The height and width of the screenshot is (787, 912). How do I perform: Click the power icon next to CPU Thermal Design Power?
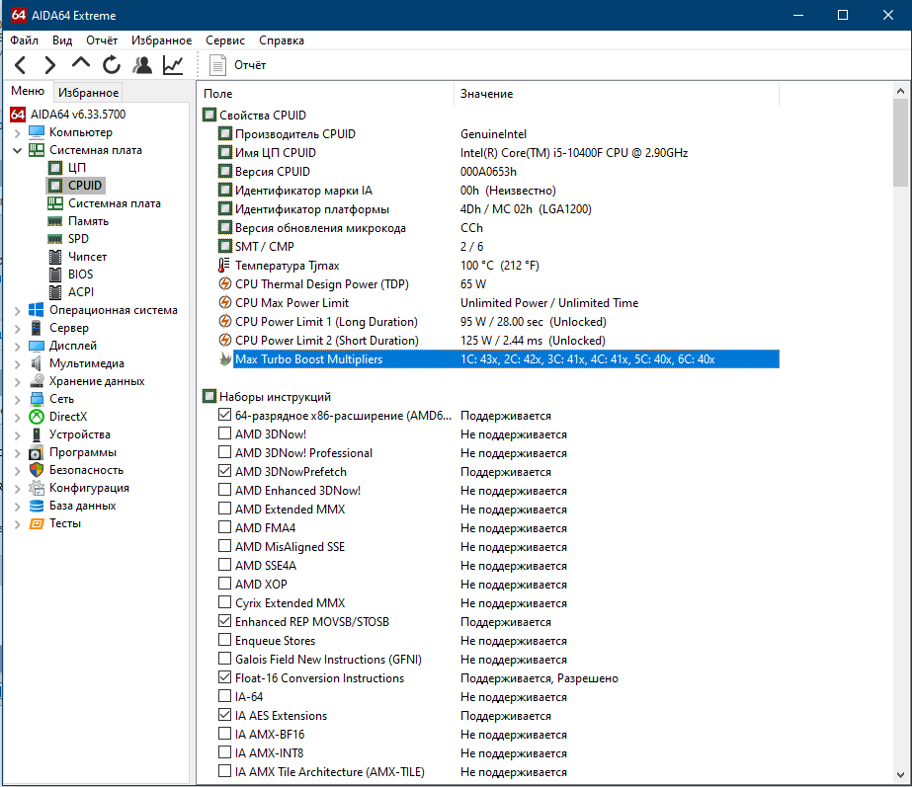tap(225, 283)
